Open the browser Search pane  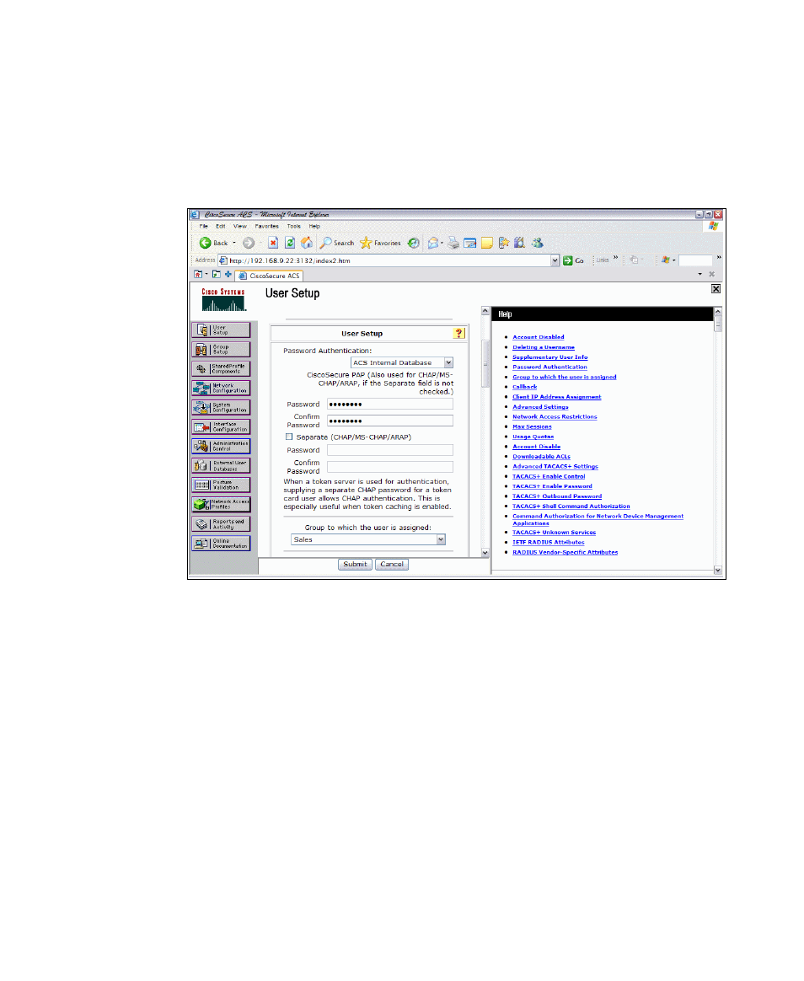click(x=337, y=243)
